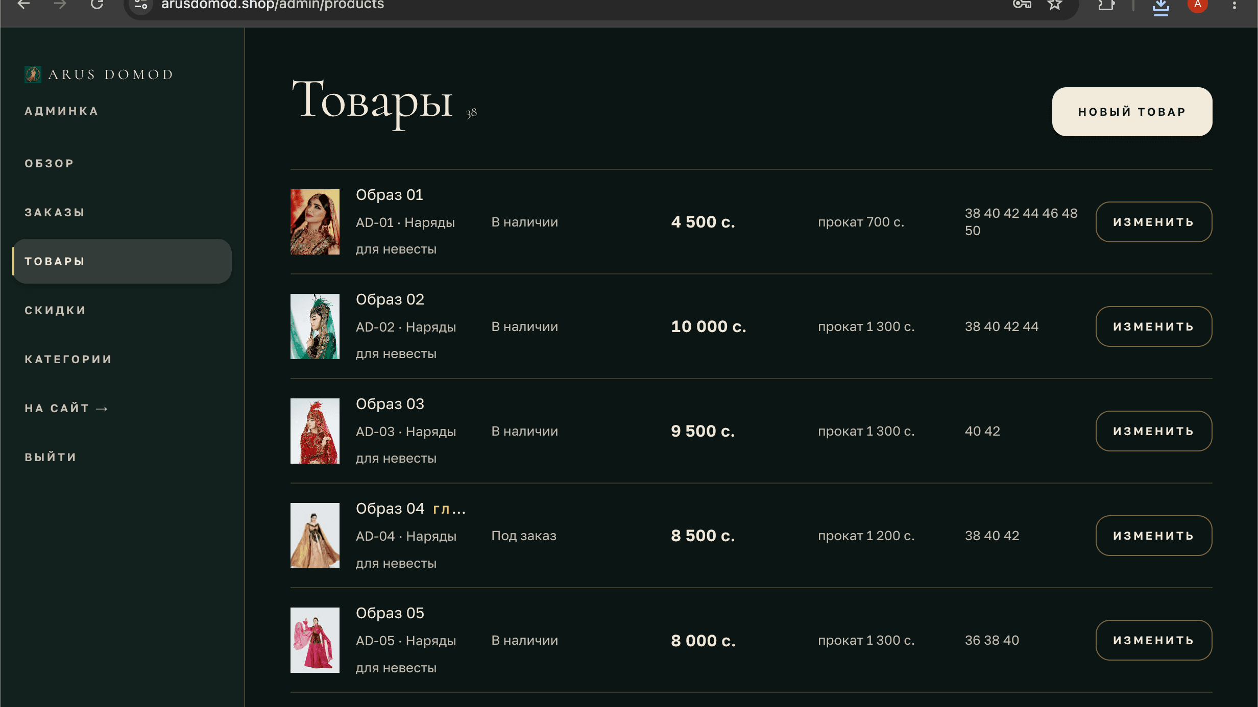
Task: Select Товары in sidebar
Action: 123,261
